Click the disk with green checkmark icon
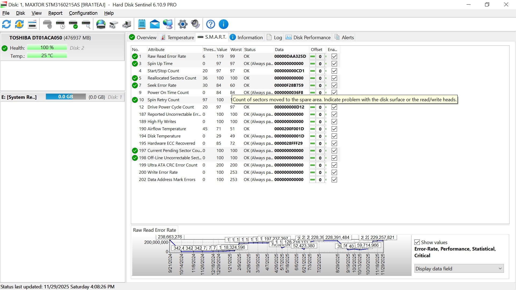The width and height of the screenshot is (516, 290). point(73,24)
